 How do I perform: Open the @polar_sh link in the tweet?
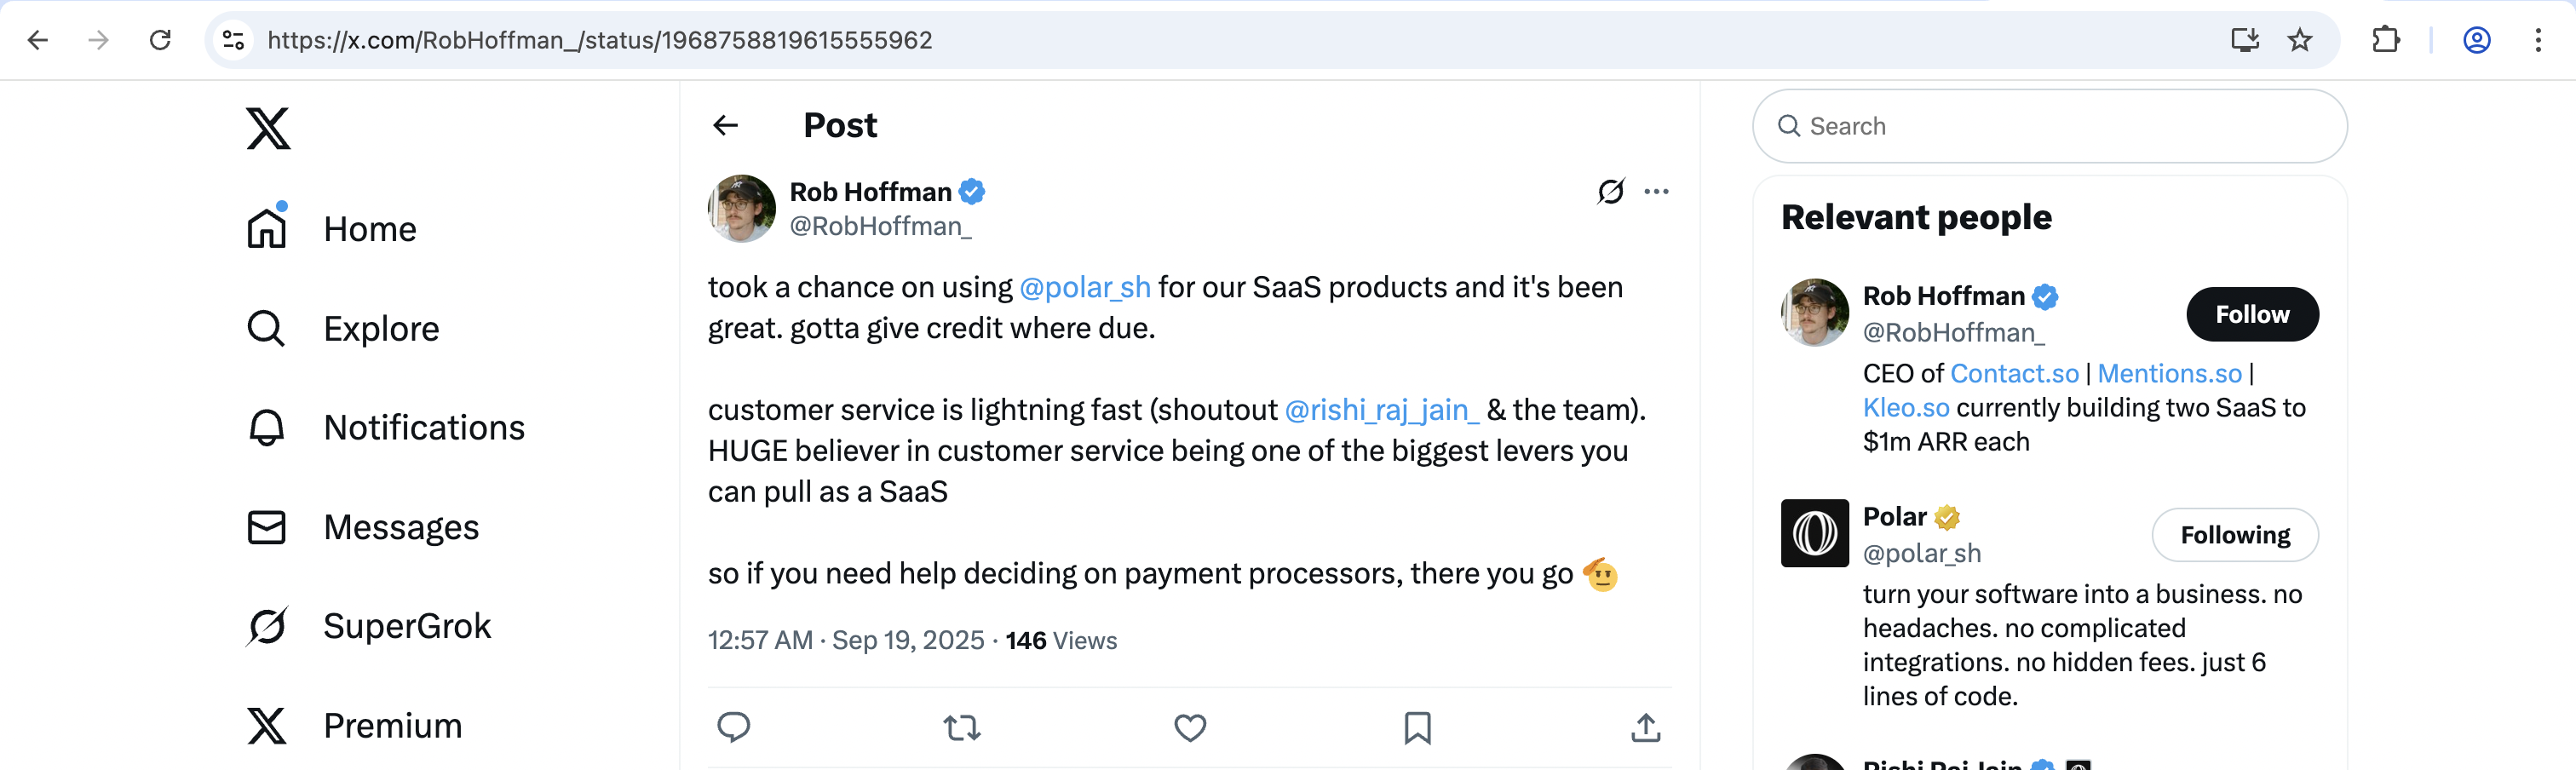point(1084,287)
